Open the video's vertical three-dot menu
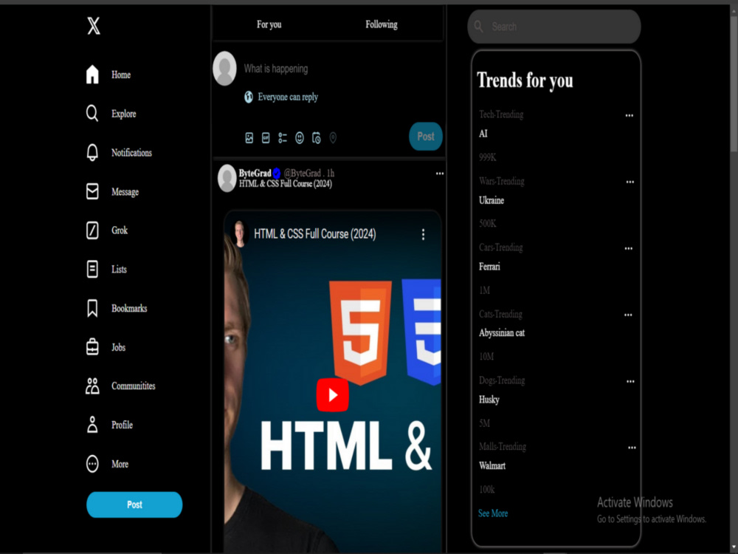This screenshot has width=738, height=554. [423, 234]
